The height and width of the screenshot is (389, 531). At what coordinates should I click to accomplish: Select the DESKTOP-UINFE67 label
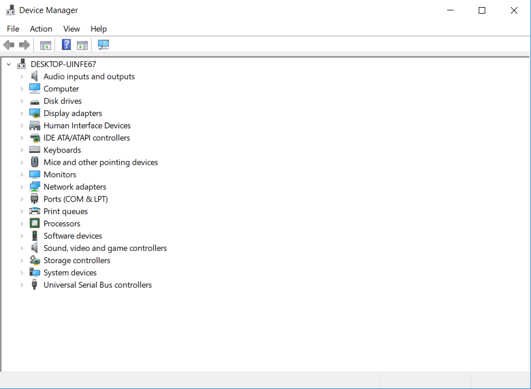(63, 64)
